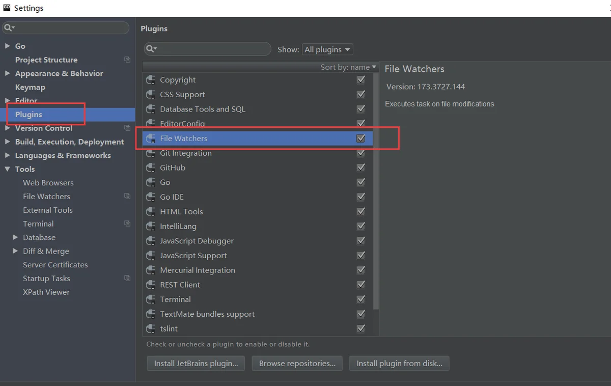The height and width of the screenshot is (386, 611).
Task: Select the TextMate bundles support row
Action: pos(258,314)
